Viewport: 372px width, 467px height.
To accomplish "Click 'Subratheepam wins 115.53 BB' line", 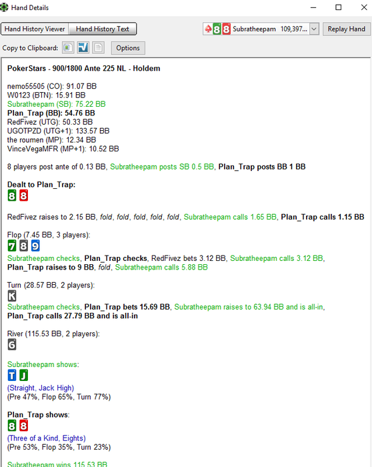I will [57, 464].
